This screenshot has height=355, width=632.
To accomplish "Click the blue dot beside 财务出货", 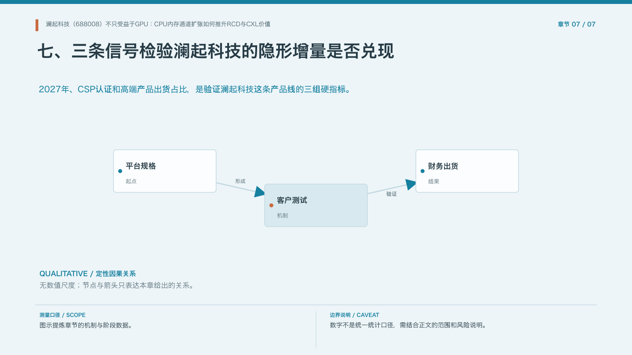I will [x=423, y=171].
